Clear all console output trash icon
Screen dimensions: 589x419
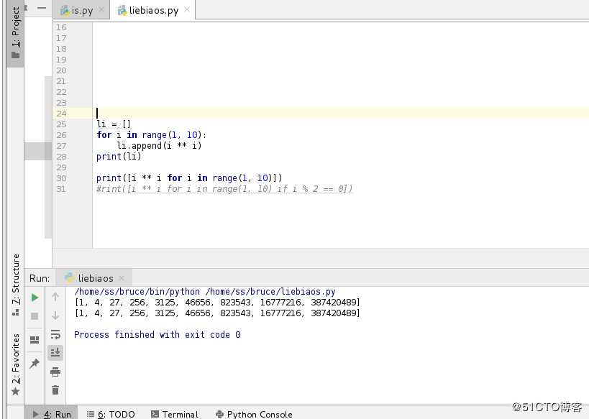coord(55,390)
